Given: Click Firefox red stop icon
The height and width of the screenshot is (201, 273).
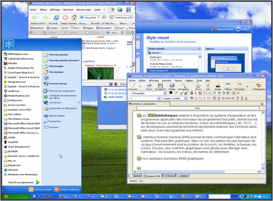Looking at the screenshot, I should pyautogui.click(x=66, y=17).
